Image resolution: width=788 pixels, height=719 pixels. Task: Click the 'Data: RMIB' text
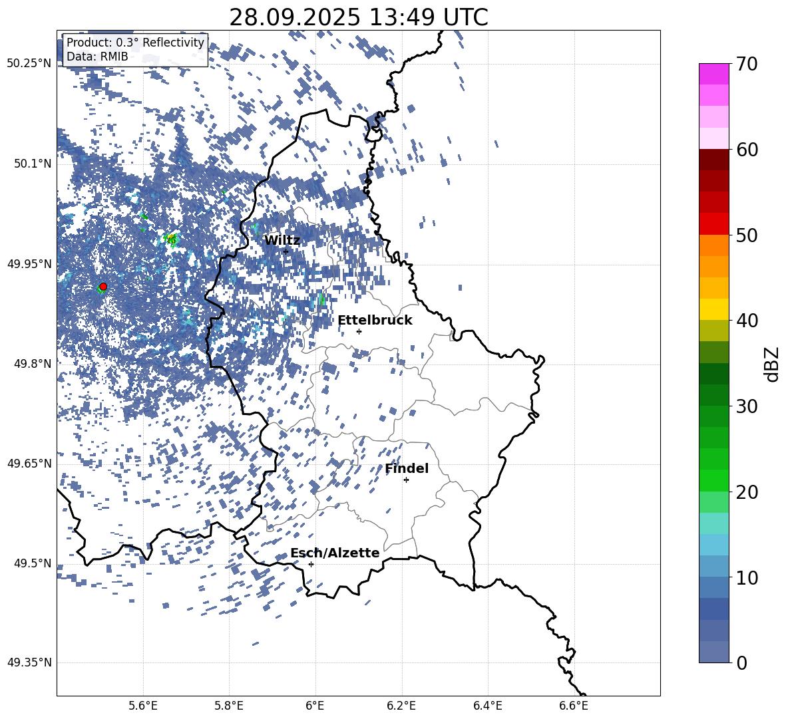click(x=97, y=57)
